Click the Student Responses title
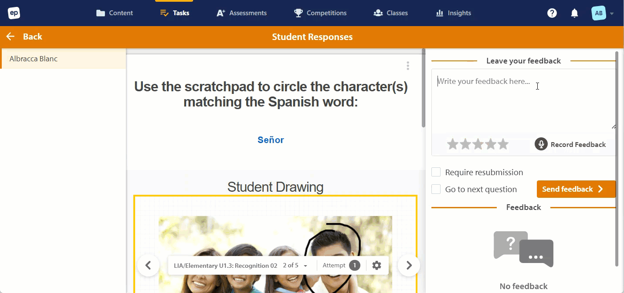The image size is (624, 293). pos(312,37)
